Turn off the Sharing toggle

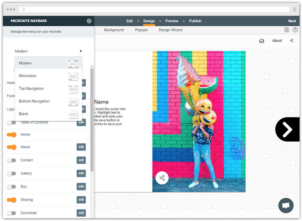(x=11, y=200)
